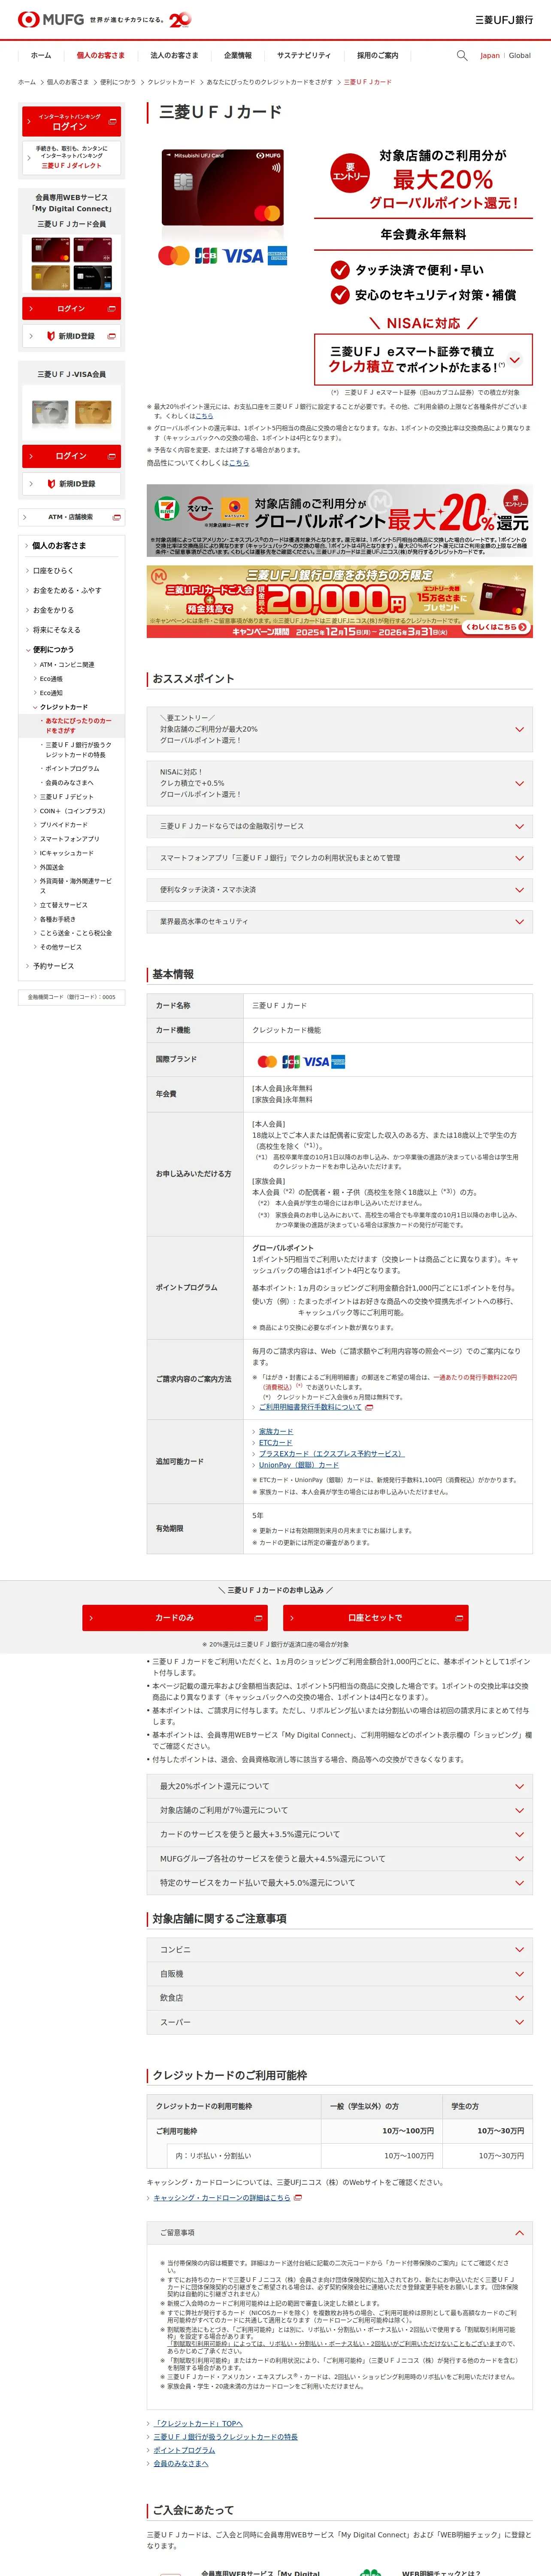Open UnionPay（銀聯）カード link
This screenshot has width=551, height=2576.
click(x=299, y=1465)
